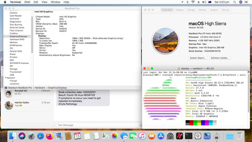Open Suryadi AU conversation in Messages
Screen dimensions: 252x142
tap(27, 94)
